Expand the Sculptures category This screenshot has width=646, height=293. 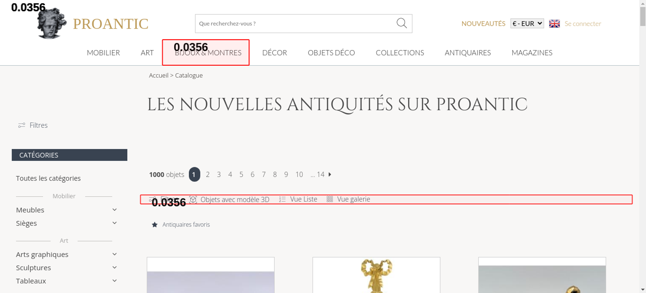click(114, 268)
